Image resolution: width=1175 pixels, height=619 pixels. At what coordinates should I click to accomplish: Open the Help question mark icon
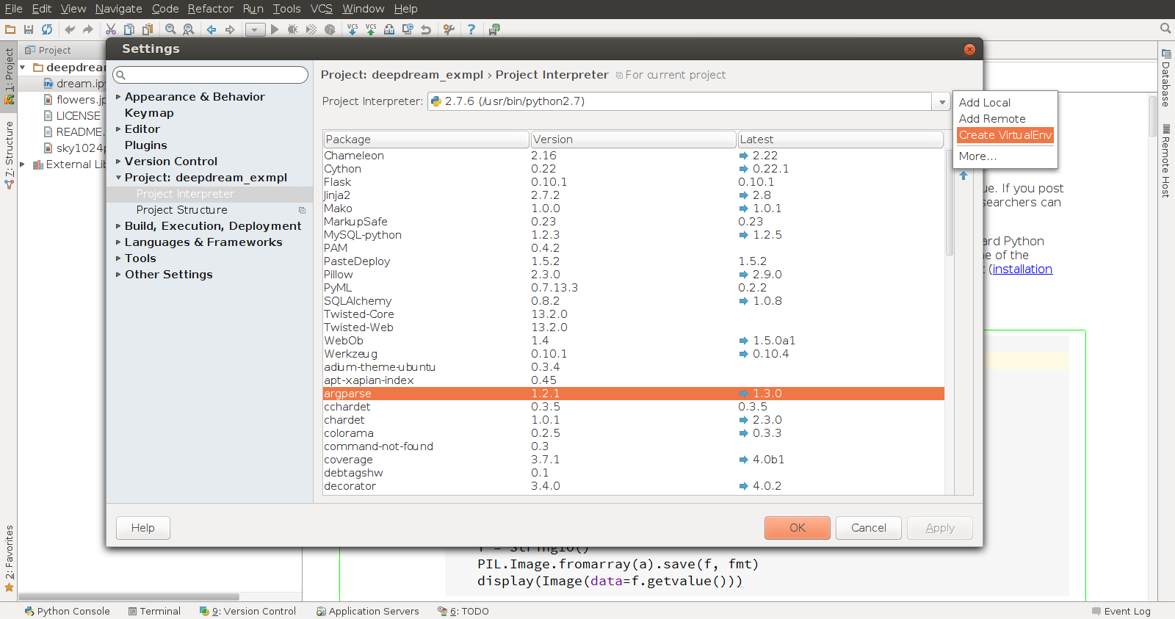pyautogui.click(x=471, y=29)
